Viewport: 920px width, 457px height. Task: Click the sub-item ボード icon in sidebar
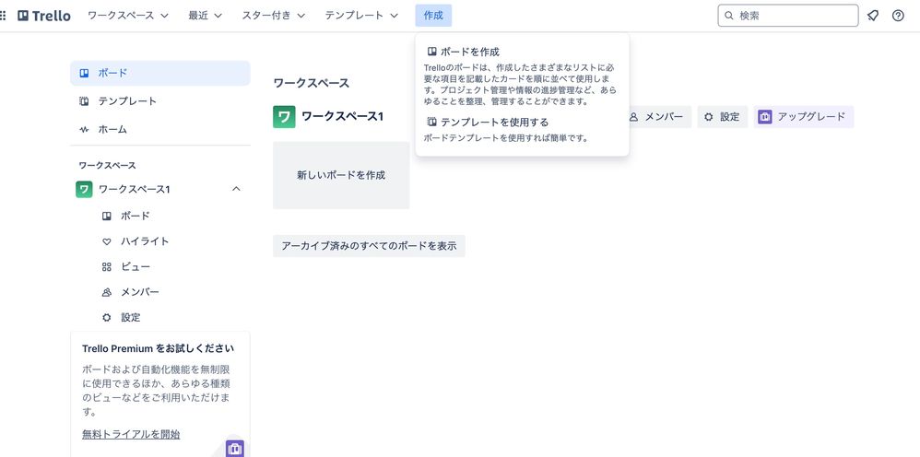106,216
